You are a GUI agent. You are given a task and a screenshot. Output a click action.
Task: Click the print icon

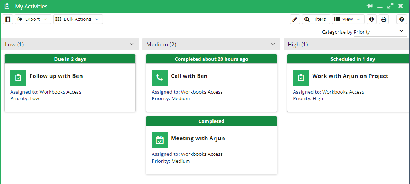pyautogui.click(x=384, y=19)
